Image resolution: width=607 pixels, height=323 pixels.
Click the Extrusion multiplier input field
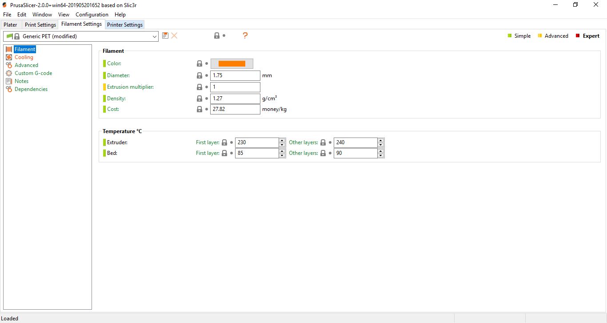235,87
